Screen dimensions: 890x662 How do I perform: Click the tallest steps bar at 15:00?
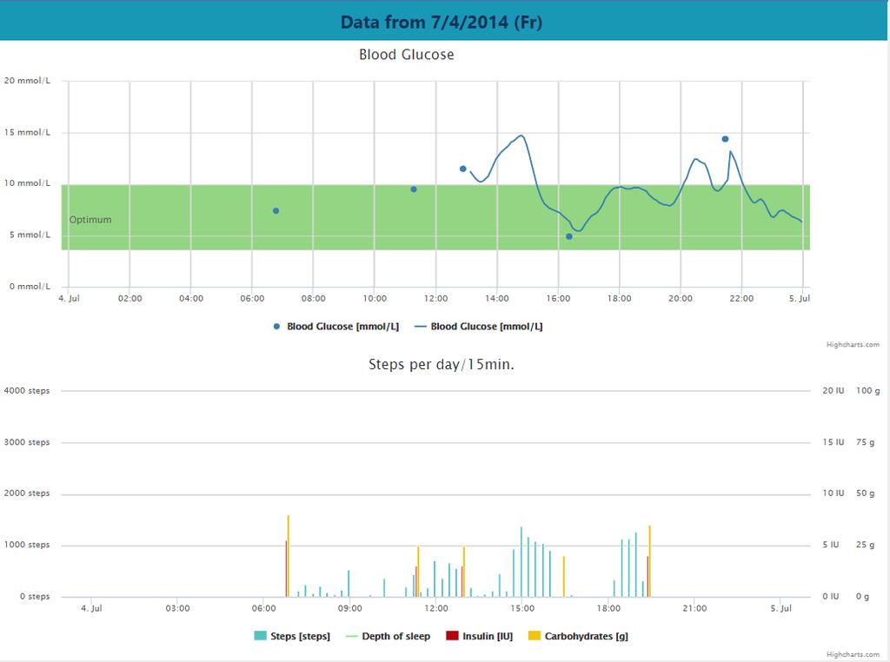(x=521, y=562)
